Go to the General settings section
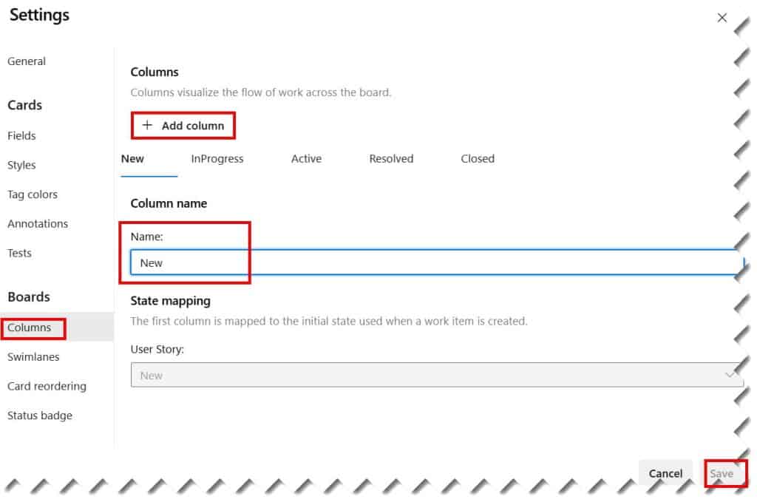 click(x=27, y=61)
